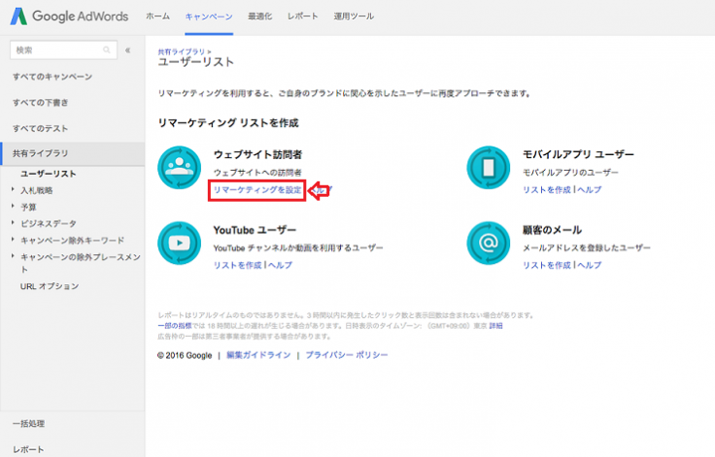The width and height of the screenshot is (715, 457).
Task: Click the モバイルアプリ ユーザー heading
Action: pos(578,155)
